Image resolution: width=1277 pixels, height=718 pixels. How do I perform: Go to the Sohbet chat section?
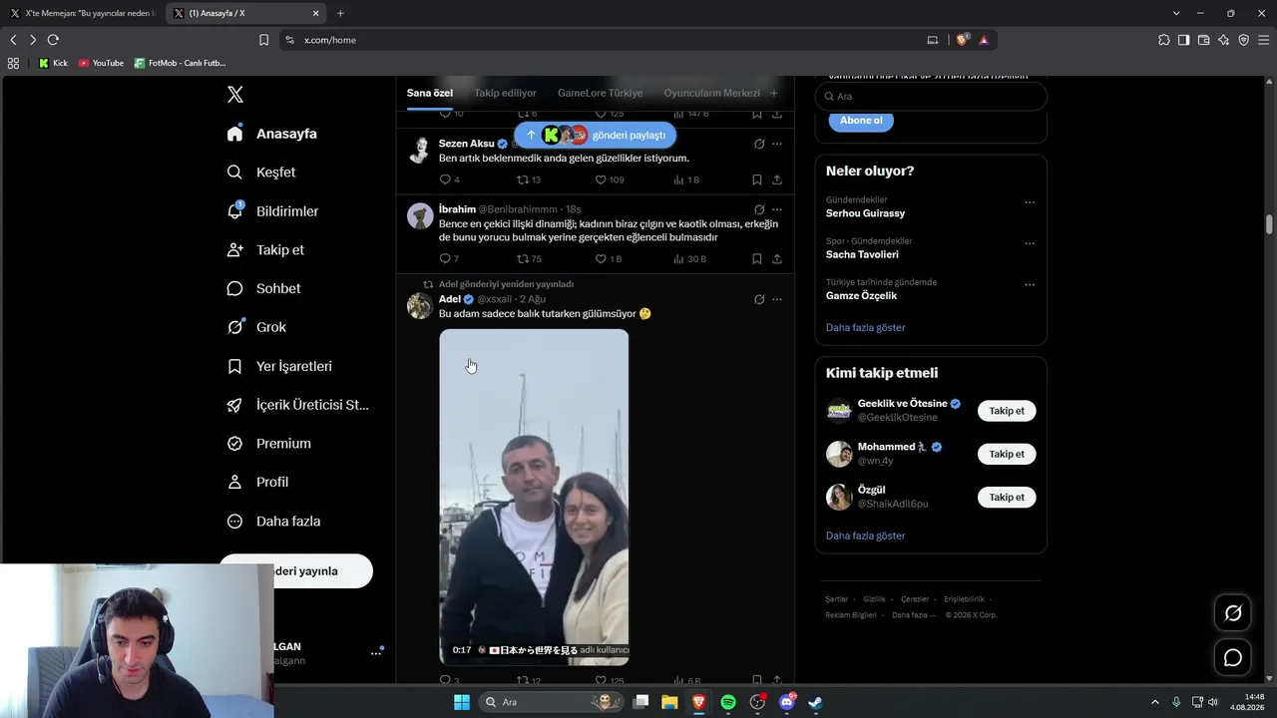point(263,288)
